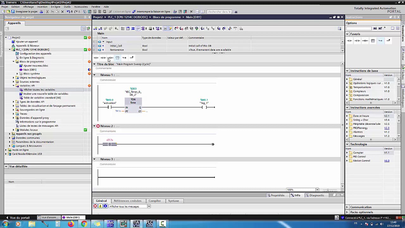Screen dimensions: 405x228
Task: Expand Objets technologiques in project tree
Action: (14, 78)
